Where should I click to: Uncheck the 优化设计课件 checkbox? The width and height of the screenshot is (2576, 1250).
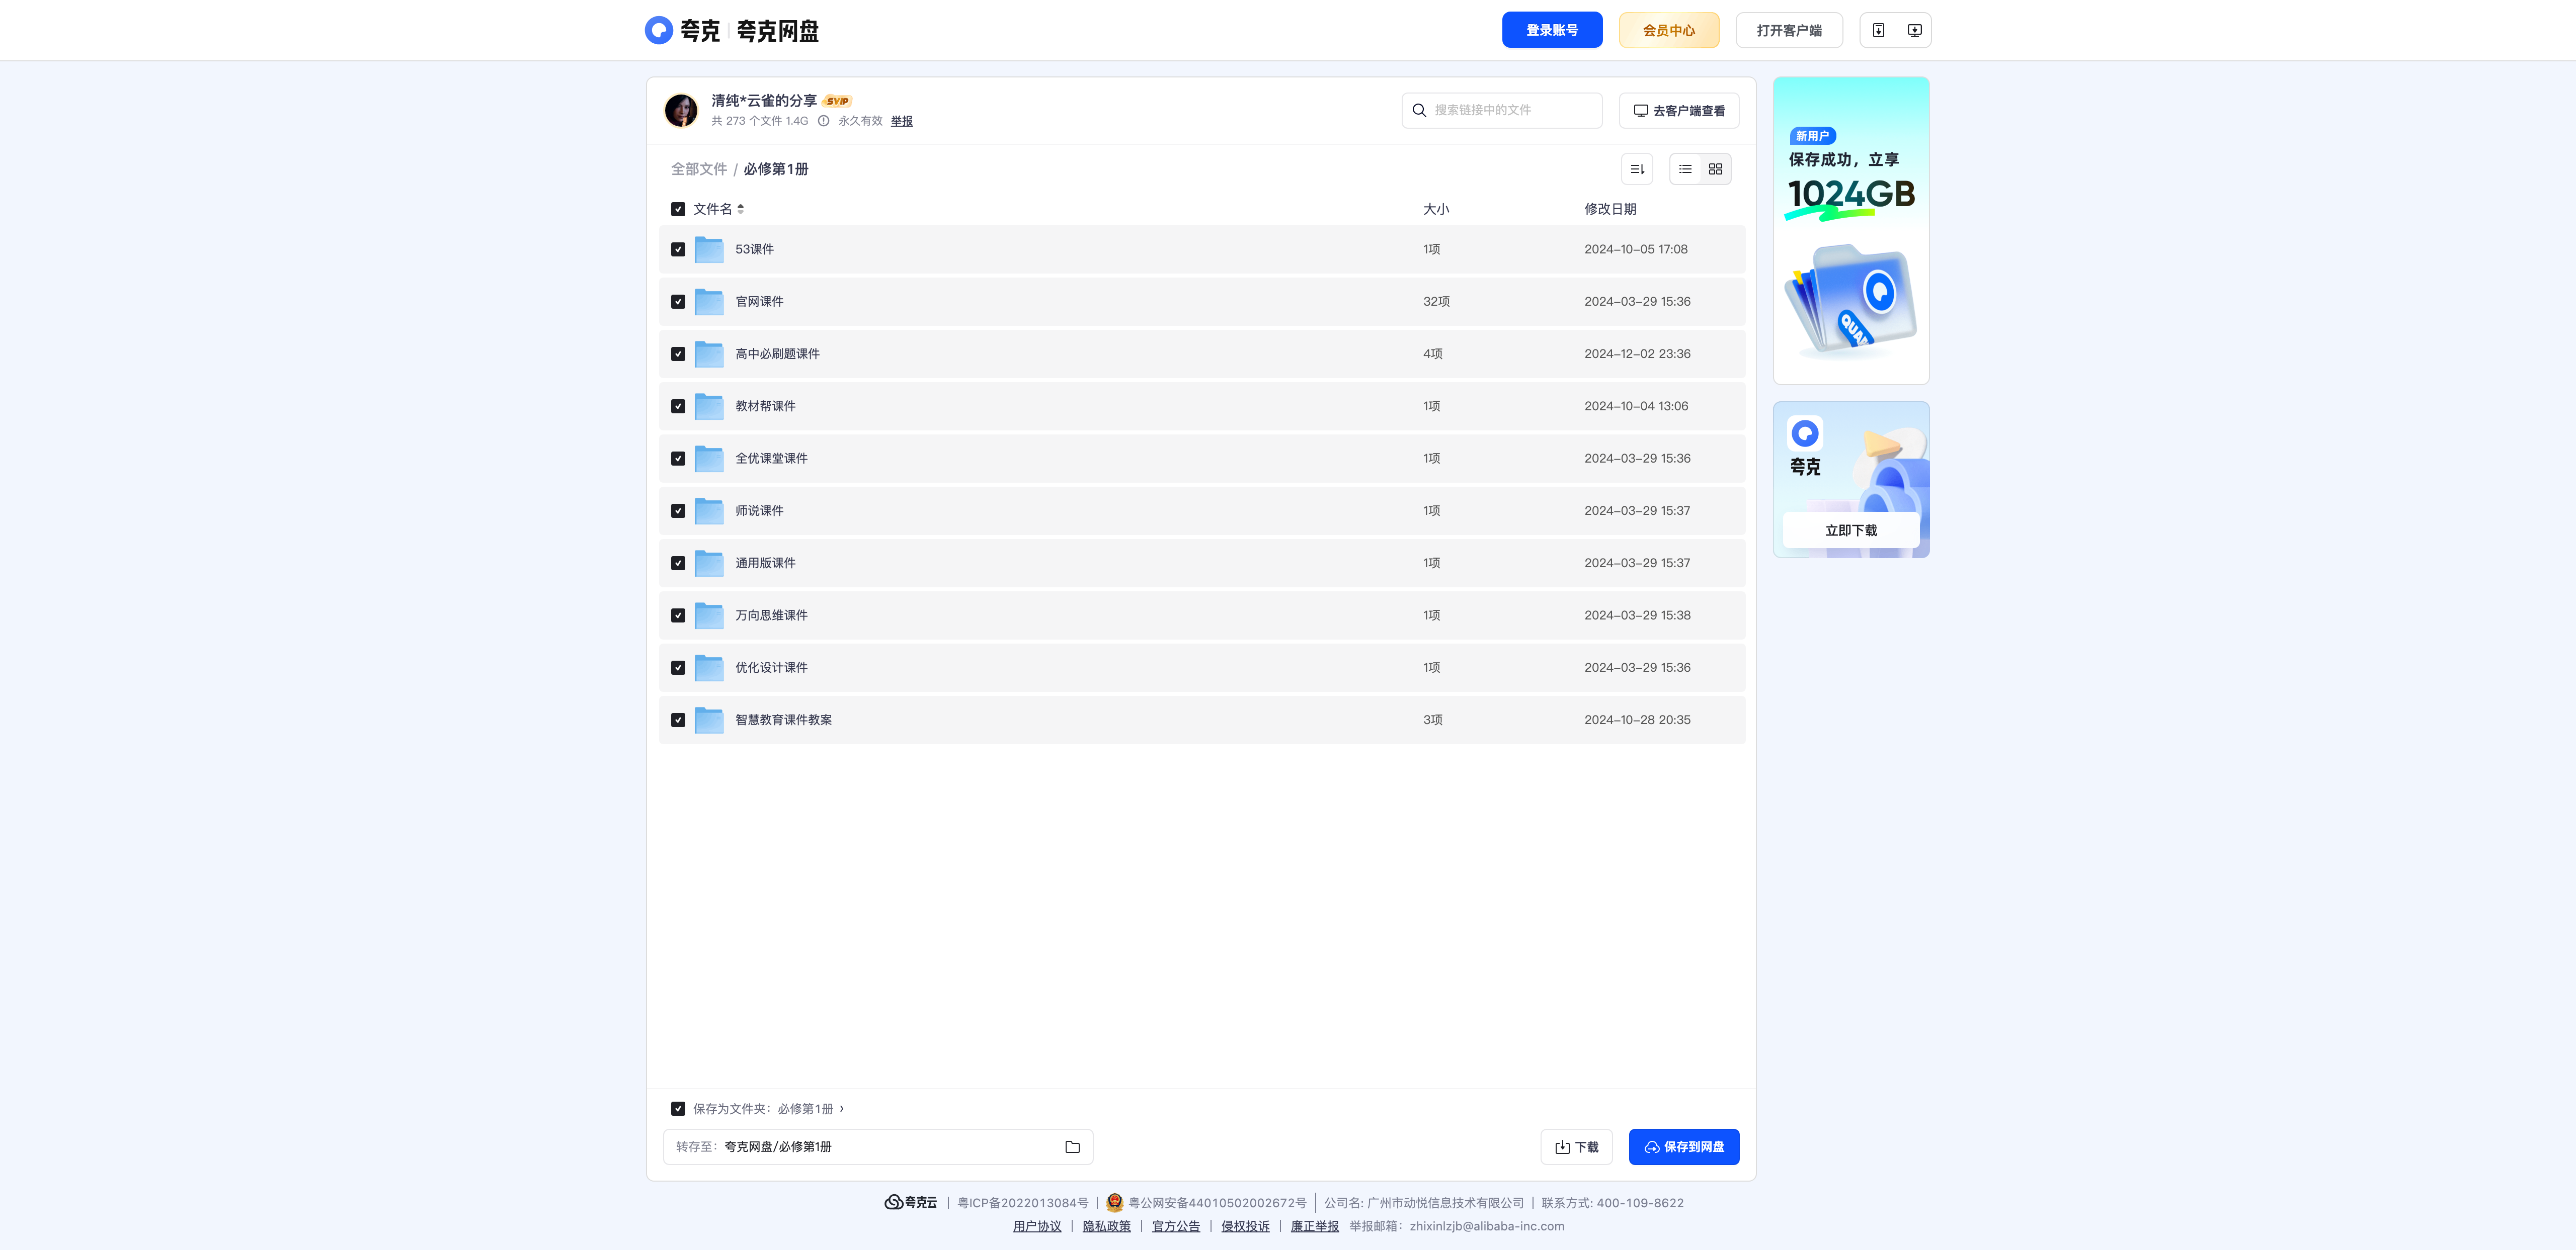[x=678, y=667]
